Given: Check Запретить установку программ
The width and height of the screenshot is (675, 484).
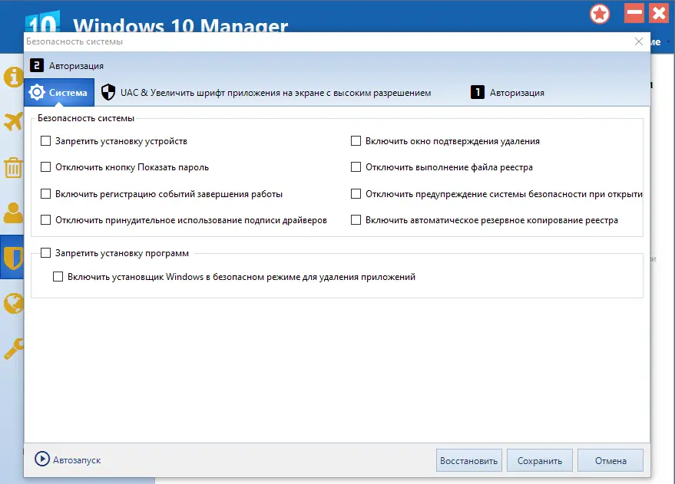Looking at the screenshot, I should point(45,253).
